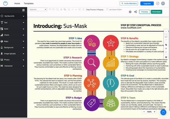
Task: Expand the My Brand Kit panel
Action: click(14, 16)
